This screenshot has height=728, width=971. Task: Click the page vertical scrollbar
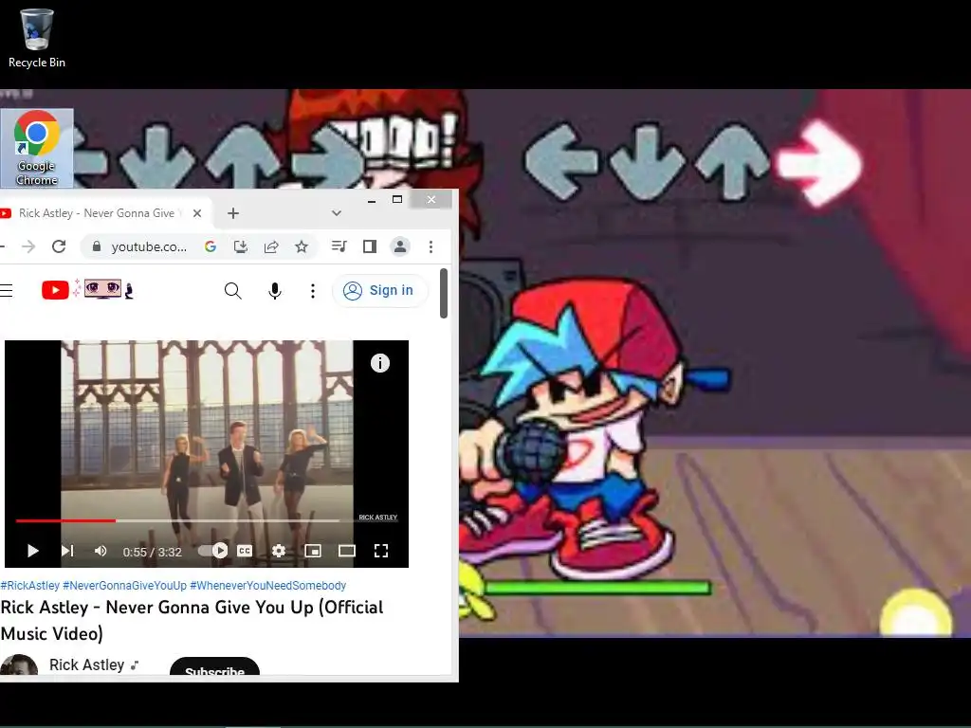point(444,294)
